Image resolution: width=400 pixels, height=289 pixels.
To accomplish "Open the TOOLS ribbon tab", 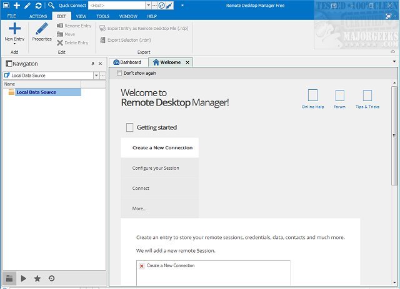I will click(x=102, y=16).
